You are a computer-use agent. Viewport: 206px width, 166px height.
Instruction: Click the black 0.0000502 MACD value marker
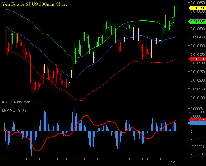coord(197,112)
